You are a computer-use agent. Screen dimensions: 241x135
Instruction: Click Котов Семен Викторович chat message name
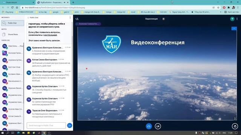[45, 60]
